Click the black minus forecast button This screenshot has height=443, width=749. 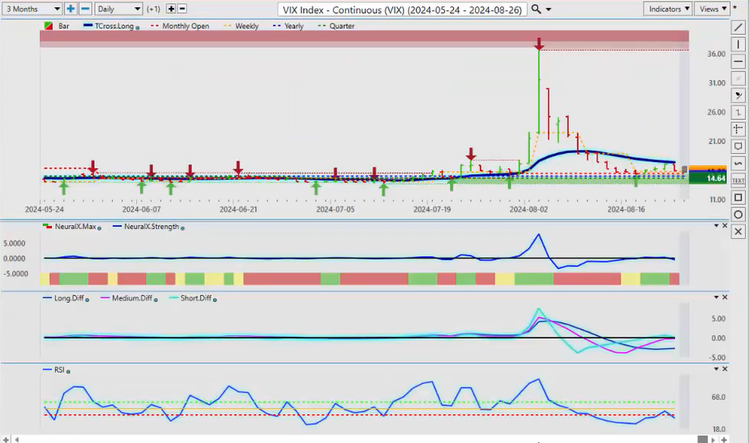182,9
